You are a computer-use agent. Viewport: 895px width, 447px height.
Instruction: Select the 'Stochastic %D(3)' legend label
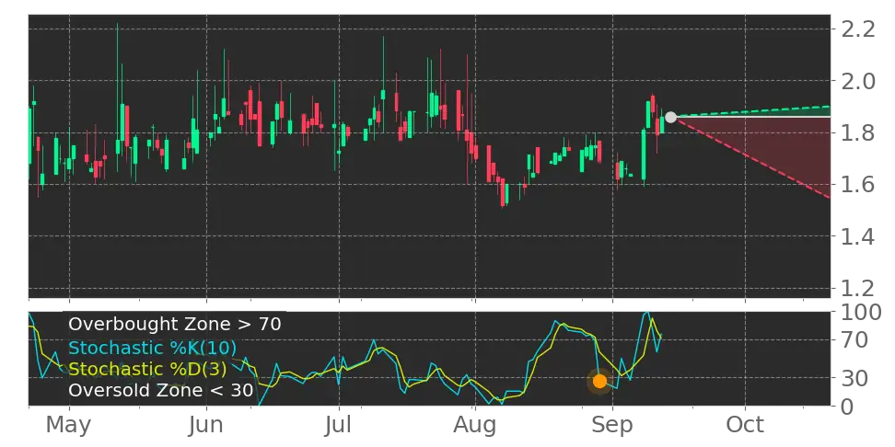tap(148, 369)
